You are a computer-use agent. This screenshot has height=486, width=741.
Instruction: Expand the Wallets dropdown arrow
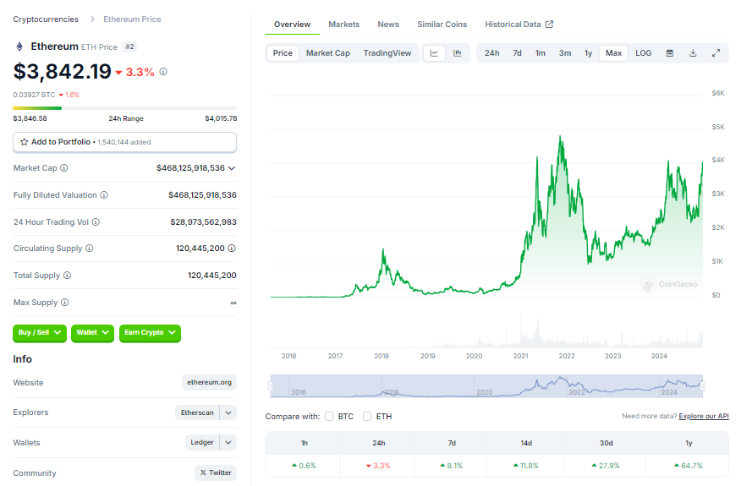pyautogui.click(x=228, y=443)
